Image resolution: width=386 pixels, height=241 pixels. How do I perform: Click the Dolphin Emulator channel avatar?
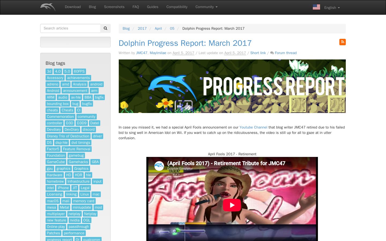pos(159,166)
